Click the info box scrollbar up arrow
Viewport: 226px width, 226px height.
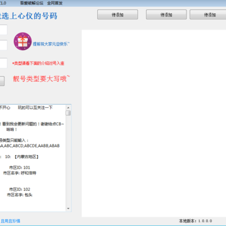68,107
